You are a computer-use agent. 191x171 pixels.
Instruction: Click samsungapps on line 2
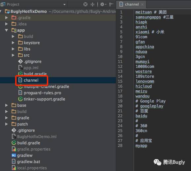[x=148, y=17]
